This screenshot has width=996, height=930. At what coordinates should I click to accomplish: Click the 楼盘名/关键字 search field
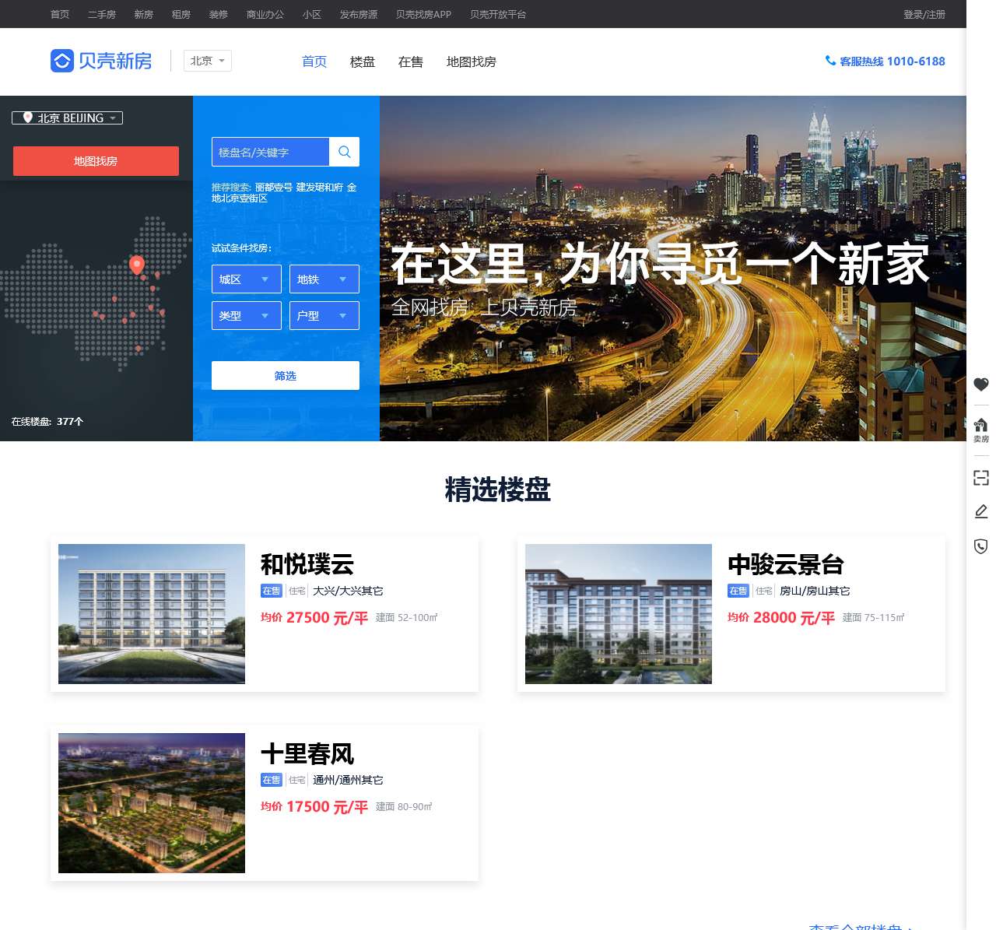tap(271, 152)
